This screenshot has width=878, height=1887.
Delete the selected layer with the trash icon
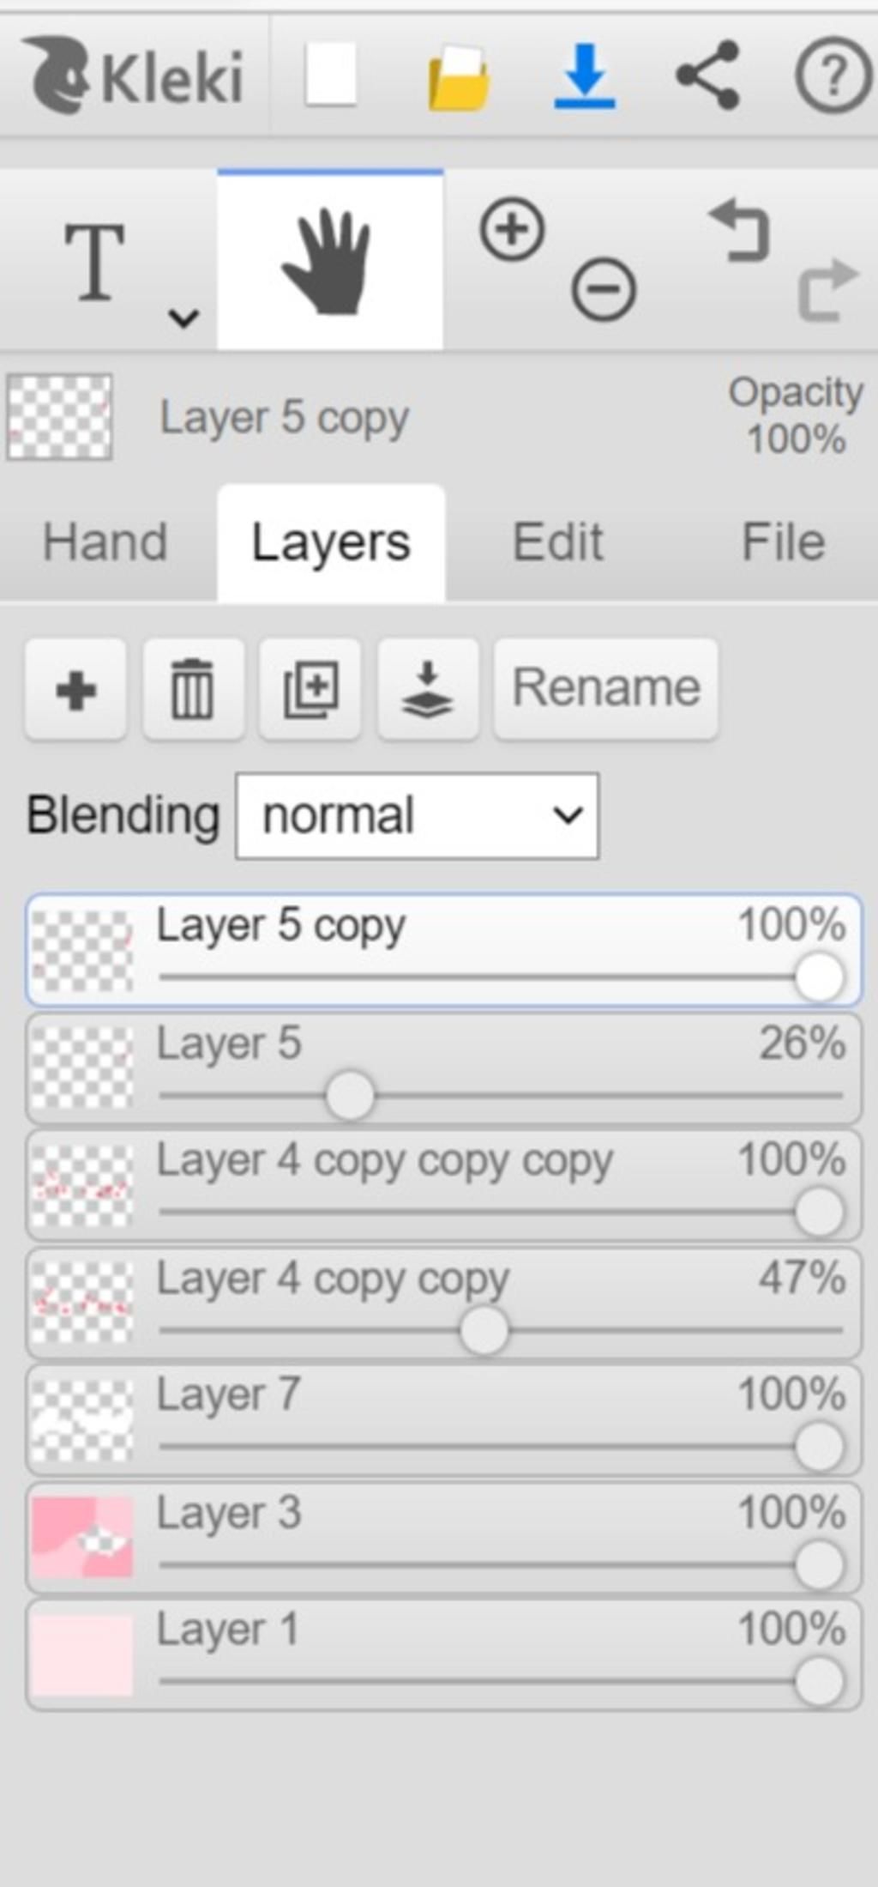(x=192, y=689)
